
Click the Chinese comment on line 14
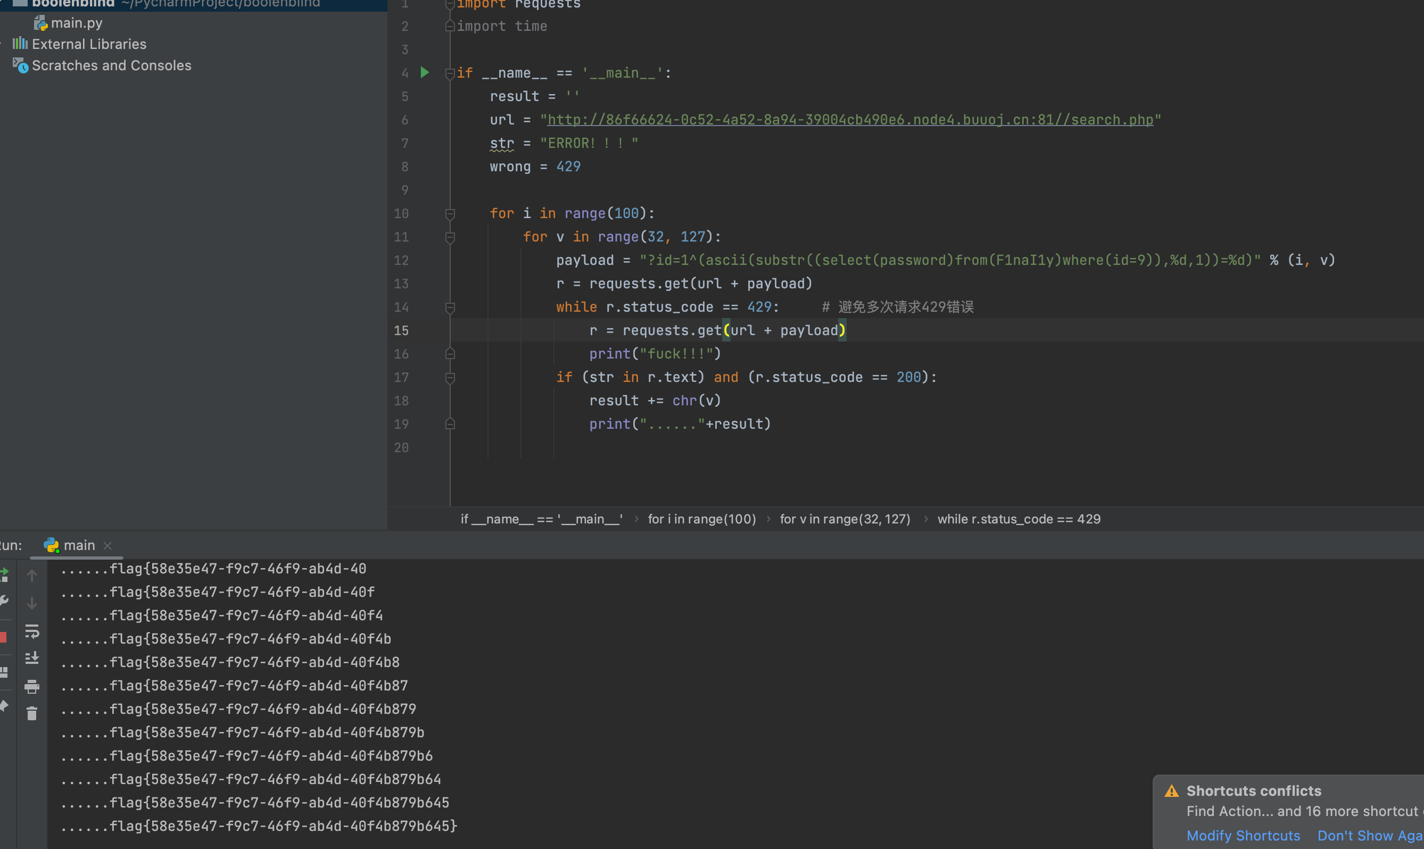click(898, 307)
